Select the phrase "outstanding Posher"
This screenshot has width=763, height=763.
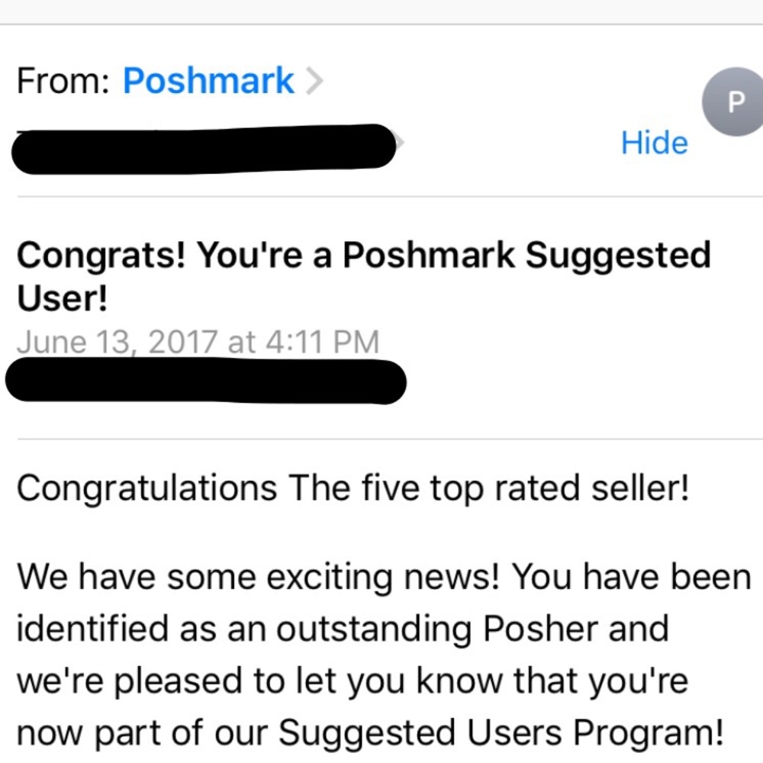point(472,629)
